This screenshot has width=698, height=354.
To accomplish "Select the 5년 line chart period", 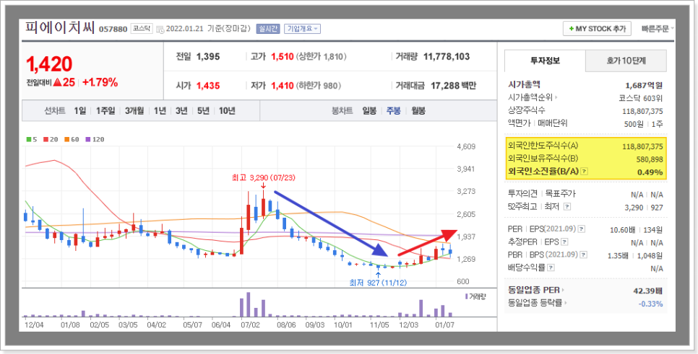I will point(203,111).
